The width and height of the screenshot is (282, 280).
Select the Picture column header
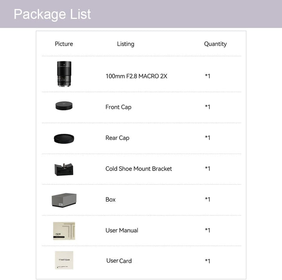pos(64,44)
